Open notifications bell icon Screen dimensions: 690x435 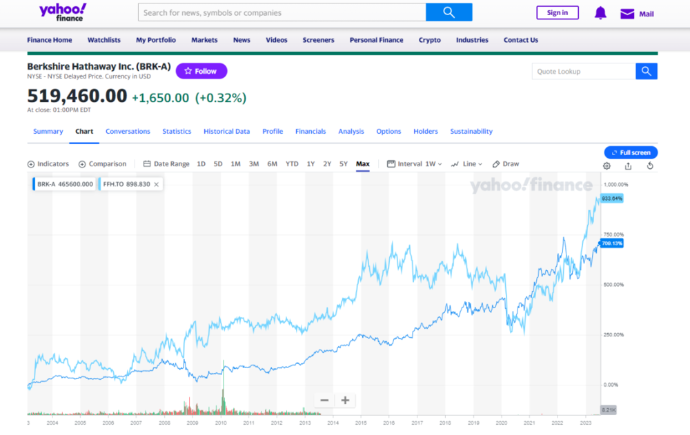[600, 13]
